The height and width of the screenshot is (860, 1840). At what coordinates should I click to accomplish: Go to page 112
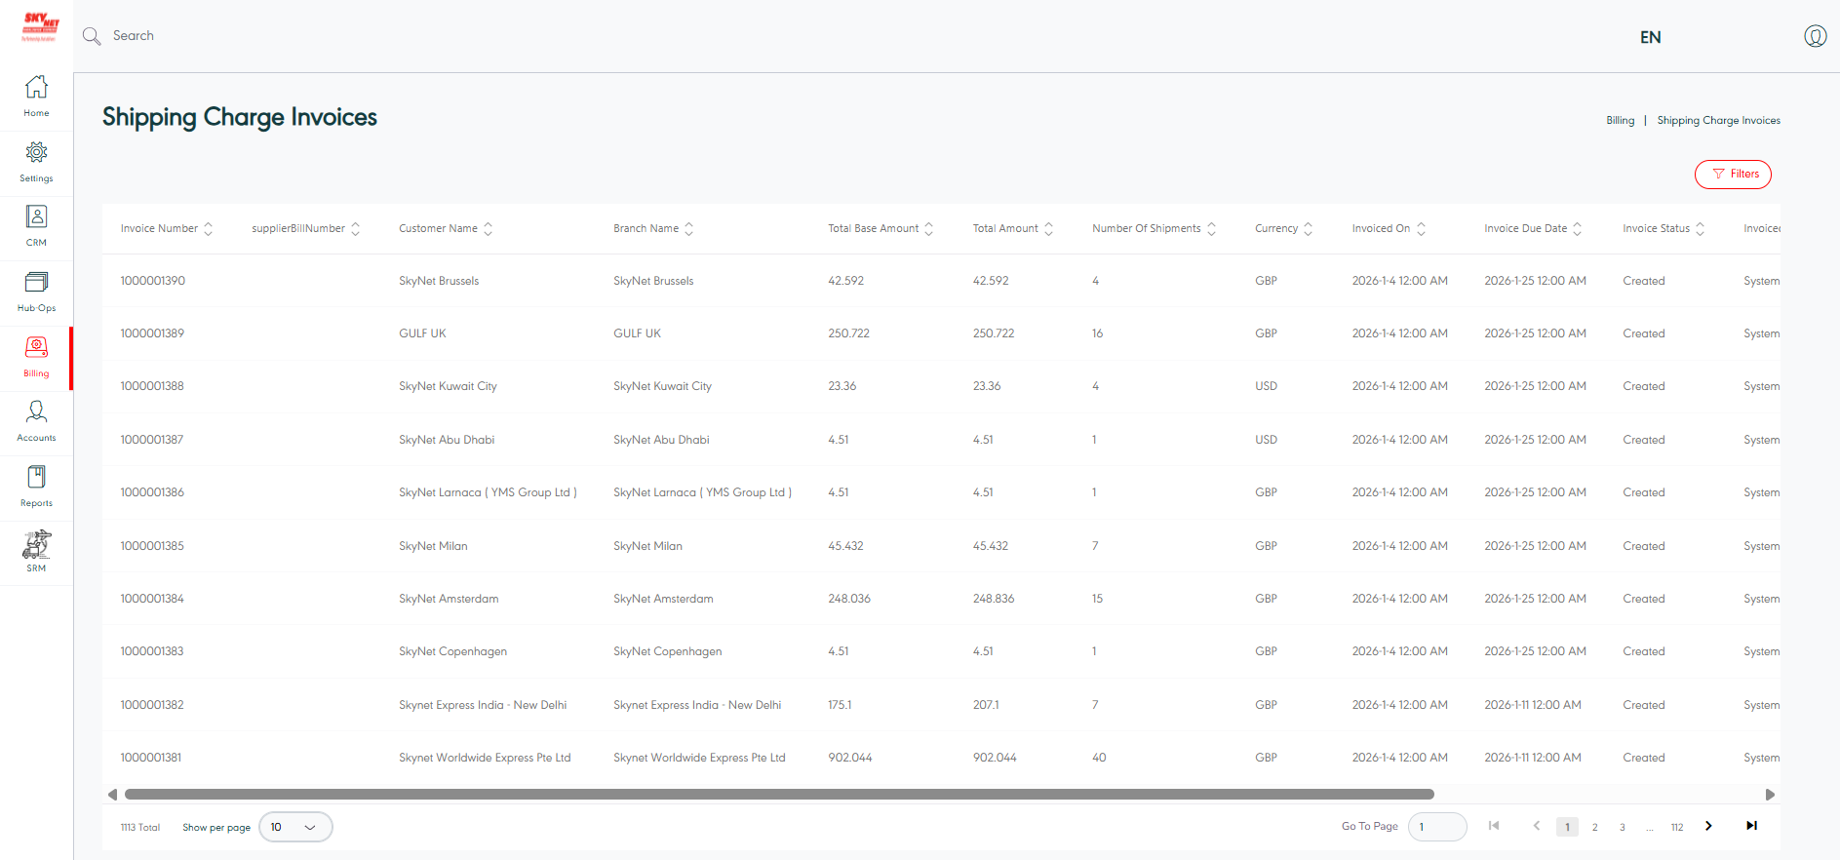(x=1676, y=827)
